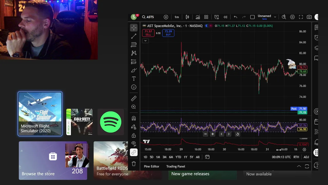Screen dimensions: 328x185
Task: Toggle hide all drawings eye icon
Action: coord(134,144)
